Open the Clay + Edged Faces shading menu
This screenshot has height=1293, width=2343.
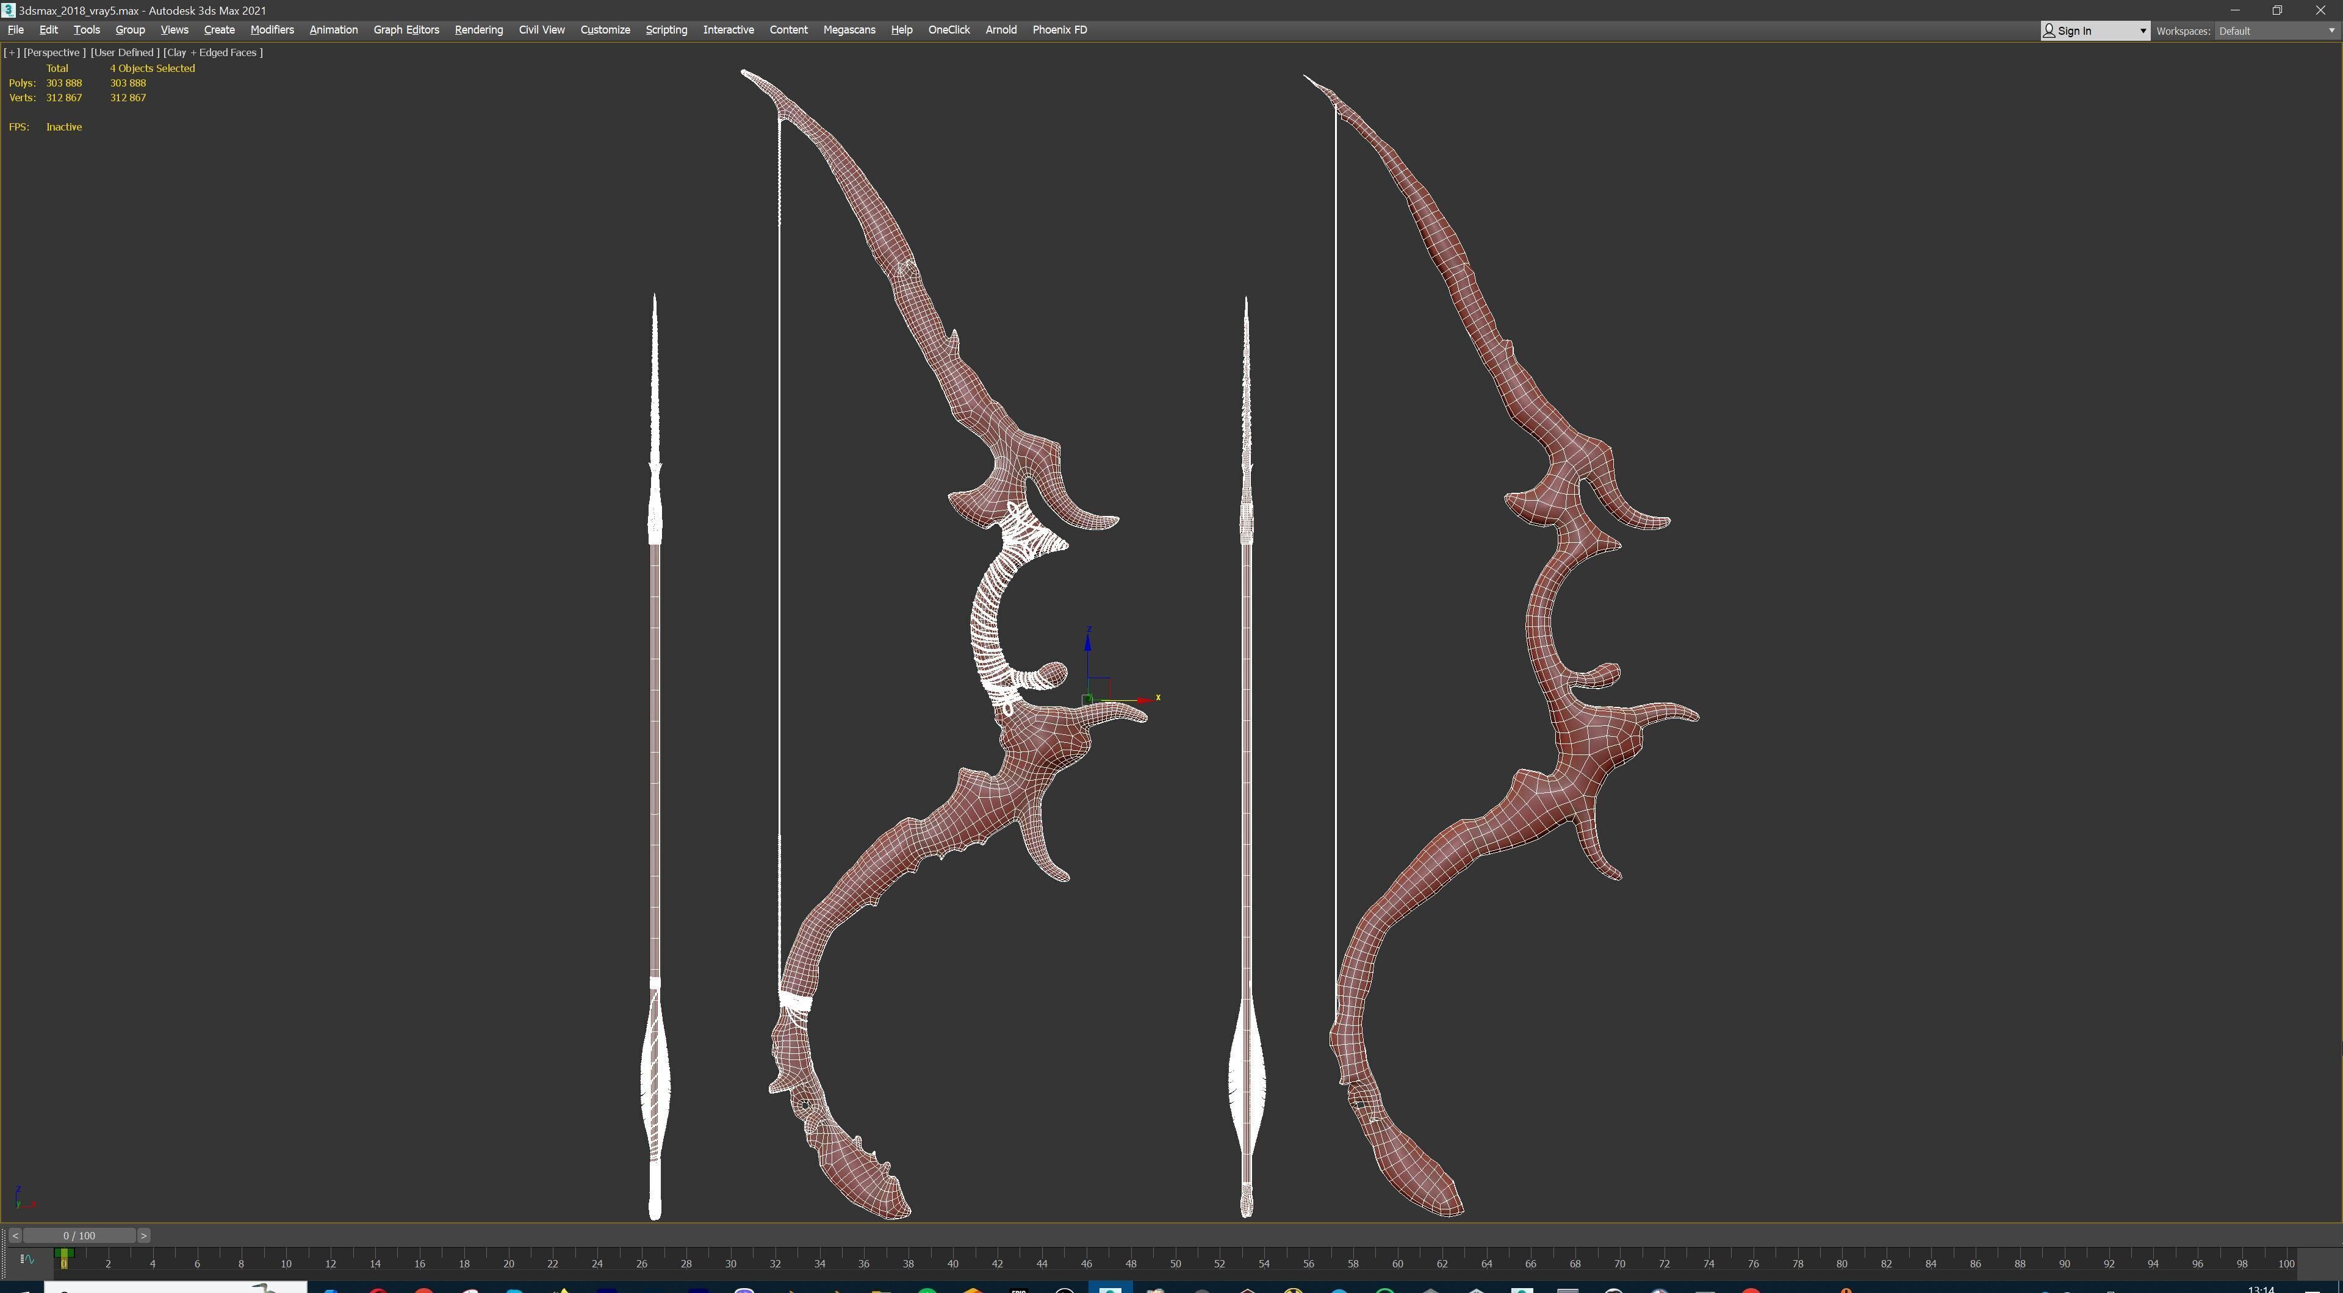[x=213, y=52]
